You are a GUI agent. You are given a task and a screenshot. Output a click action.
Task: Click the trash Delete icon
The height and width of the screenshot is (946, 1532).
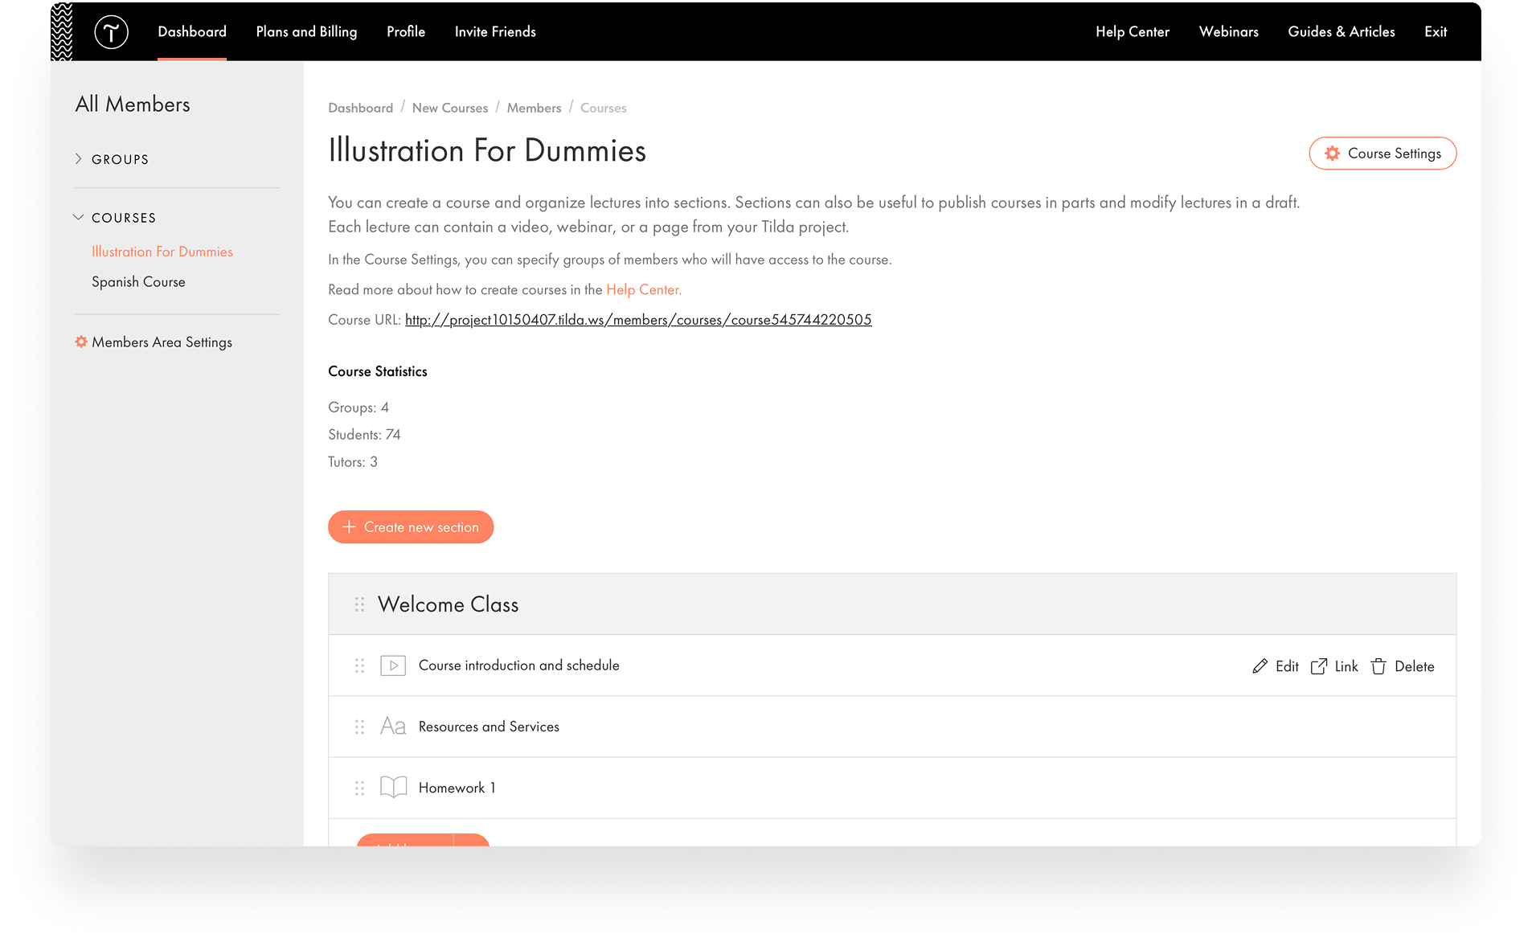1378,666
